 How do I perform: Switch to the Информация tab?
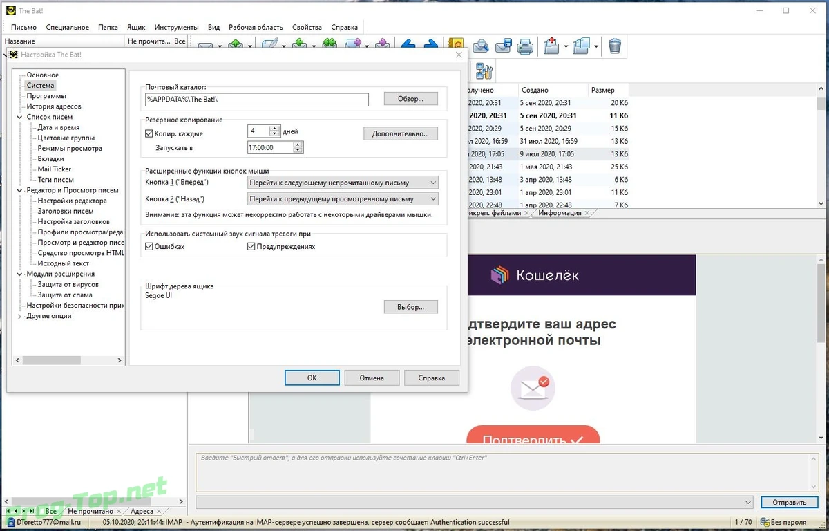click(x=560, y=213)
